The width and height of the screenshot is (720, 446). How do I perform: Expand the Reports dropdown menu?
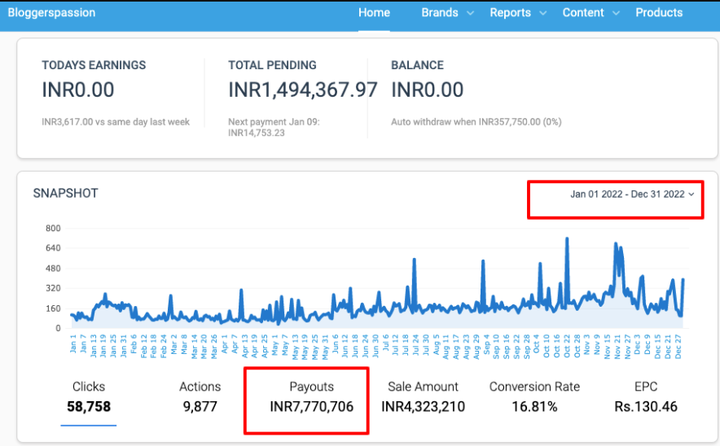[x=510, y=13]
